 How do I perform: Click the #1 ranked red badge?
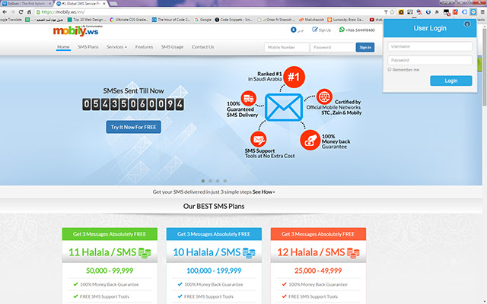pos(294,77)
